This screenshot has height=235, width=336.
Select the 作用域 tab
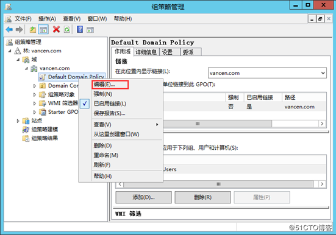(123, 51)
